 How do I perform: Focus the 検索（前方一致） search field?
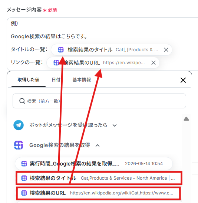99,101
